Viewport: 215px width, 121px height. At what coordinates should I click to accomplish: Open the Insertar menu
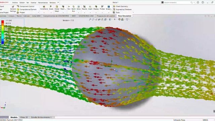click(x=34, y=3)
